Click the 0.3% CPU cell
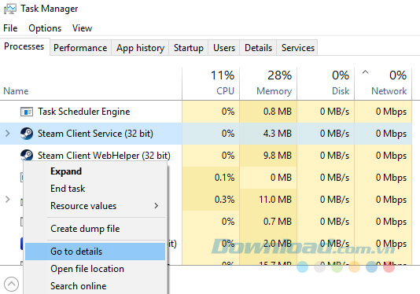 click(211, 200)
